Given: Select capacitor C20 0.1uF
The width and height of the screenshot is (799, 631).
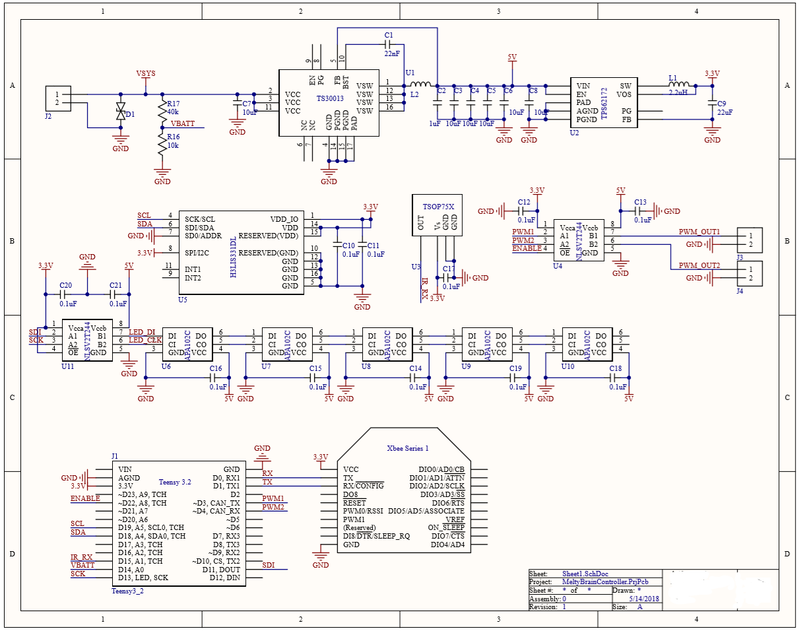Looking at the screenshot, I should (x=63, y=294).
